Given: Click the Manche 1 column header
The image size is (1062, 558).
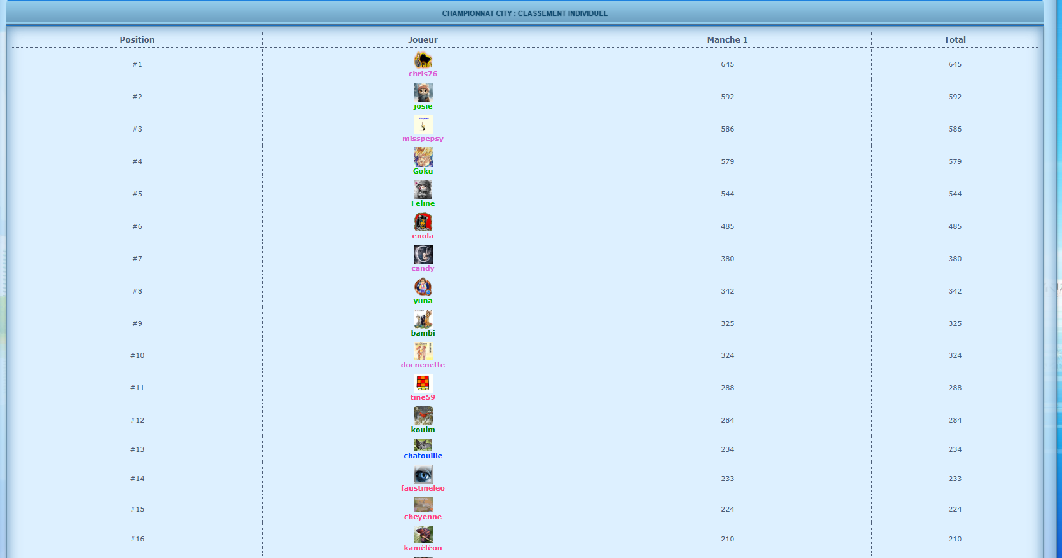Looking at the screenshot, I should [727, 39].
